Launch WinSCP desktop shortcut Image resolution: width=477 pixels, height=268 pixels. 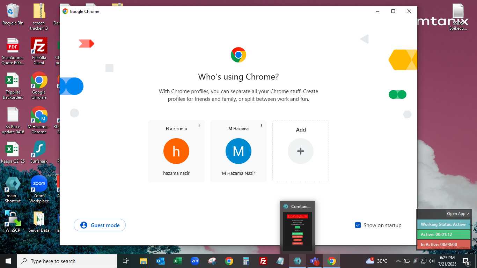(13, 222)
